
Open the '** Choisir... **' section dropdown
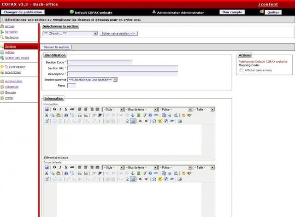coord(70,33)
